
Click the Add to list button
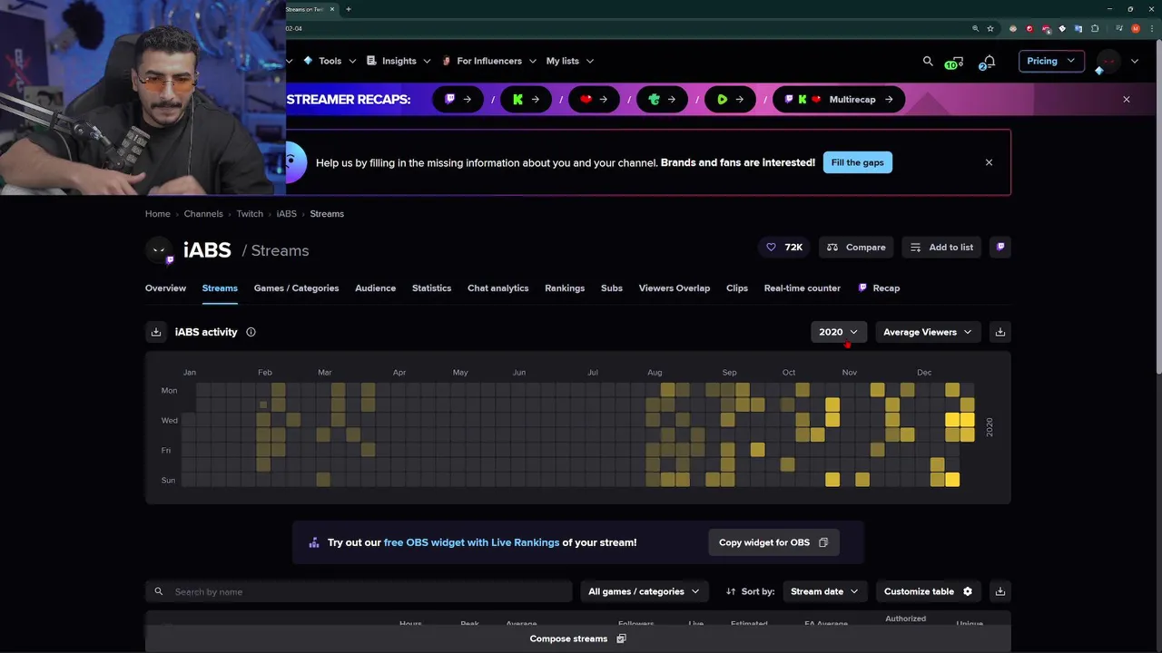(x=941, y=247)
